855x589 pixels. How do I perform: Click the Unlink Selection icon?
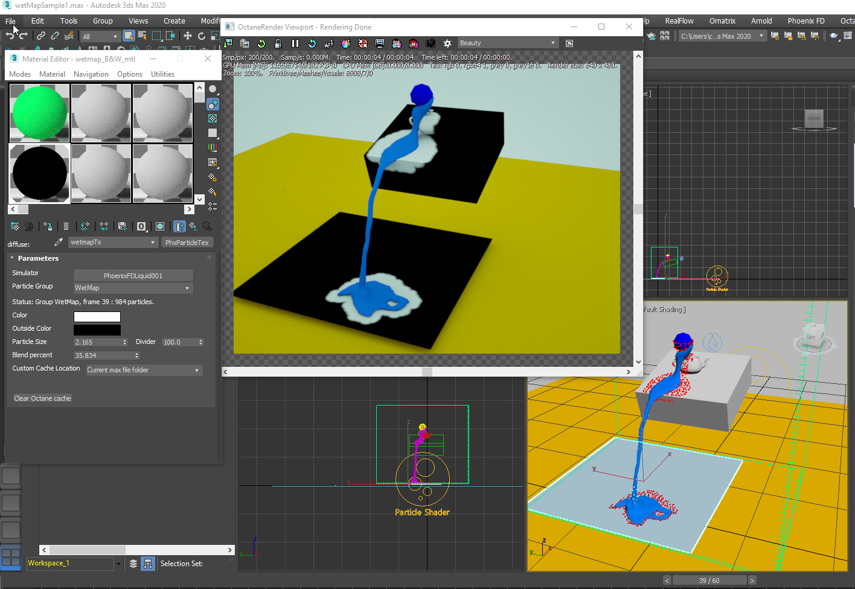coord(55,36)
